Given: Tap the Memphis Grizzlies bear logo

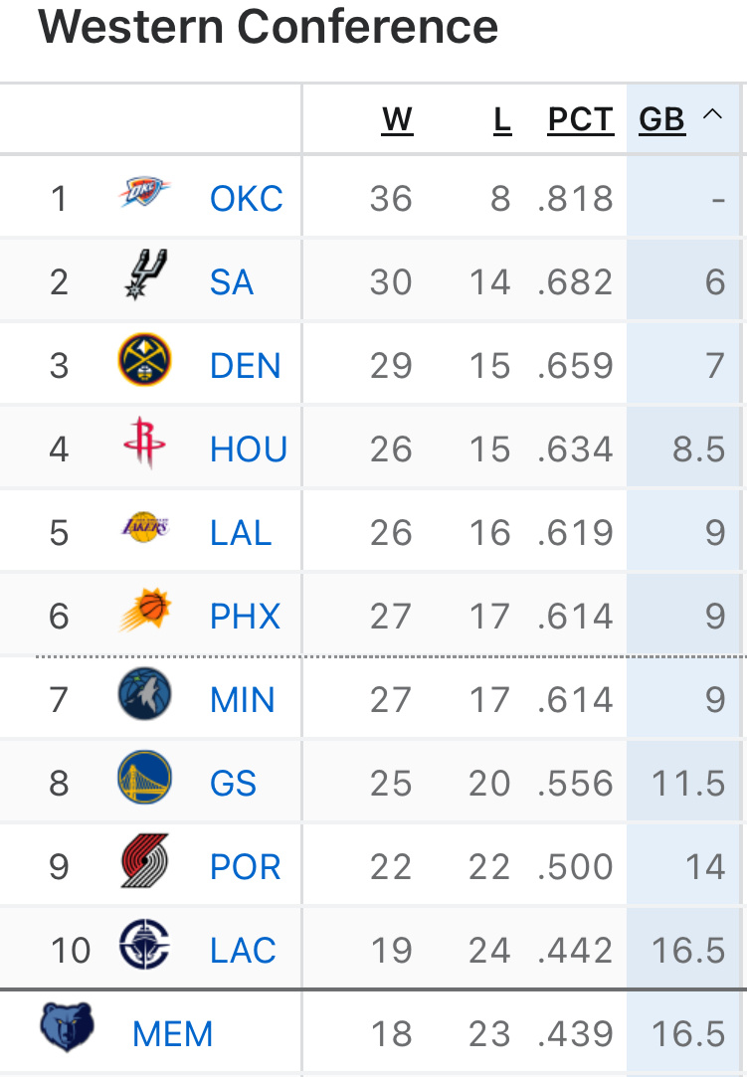Looking at the screenshot, I should 67,1029.
